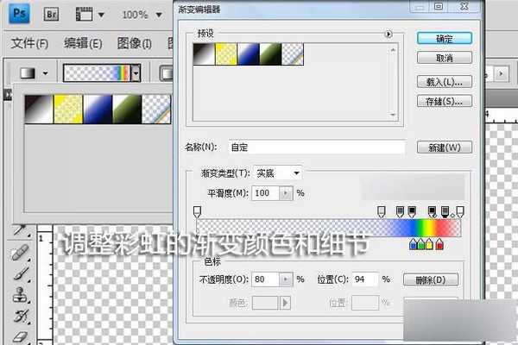
Task: Click the Photoshop Ps logo icon
Action: pos(16,15)
